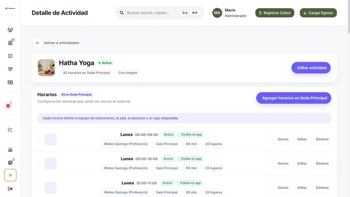
Task: Click Cargar Egreso button
Action: coord(318,13)
